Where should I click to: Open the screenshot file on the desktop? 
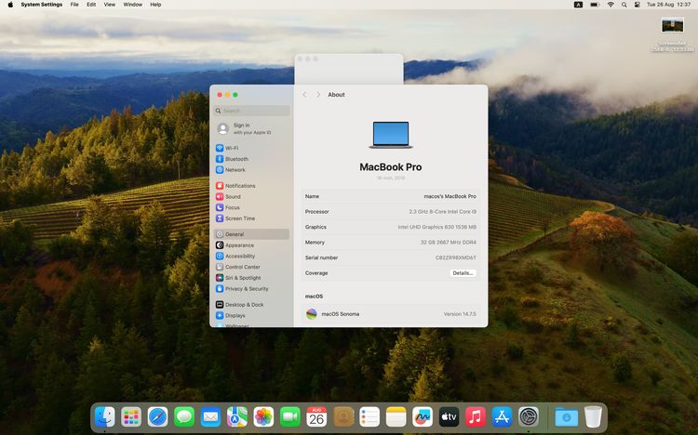(x=672, y=25)
